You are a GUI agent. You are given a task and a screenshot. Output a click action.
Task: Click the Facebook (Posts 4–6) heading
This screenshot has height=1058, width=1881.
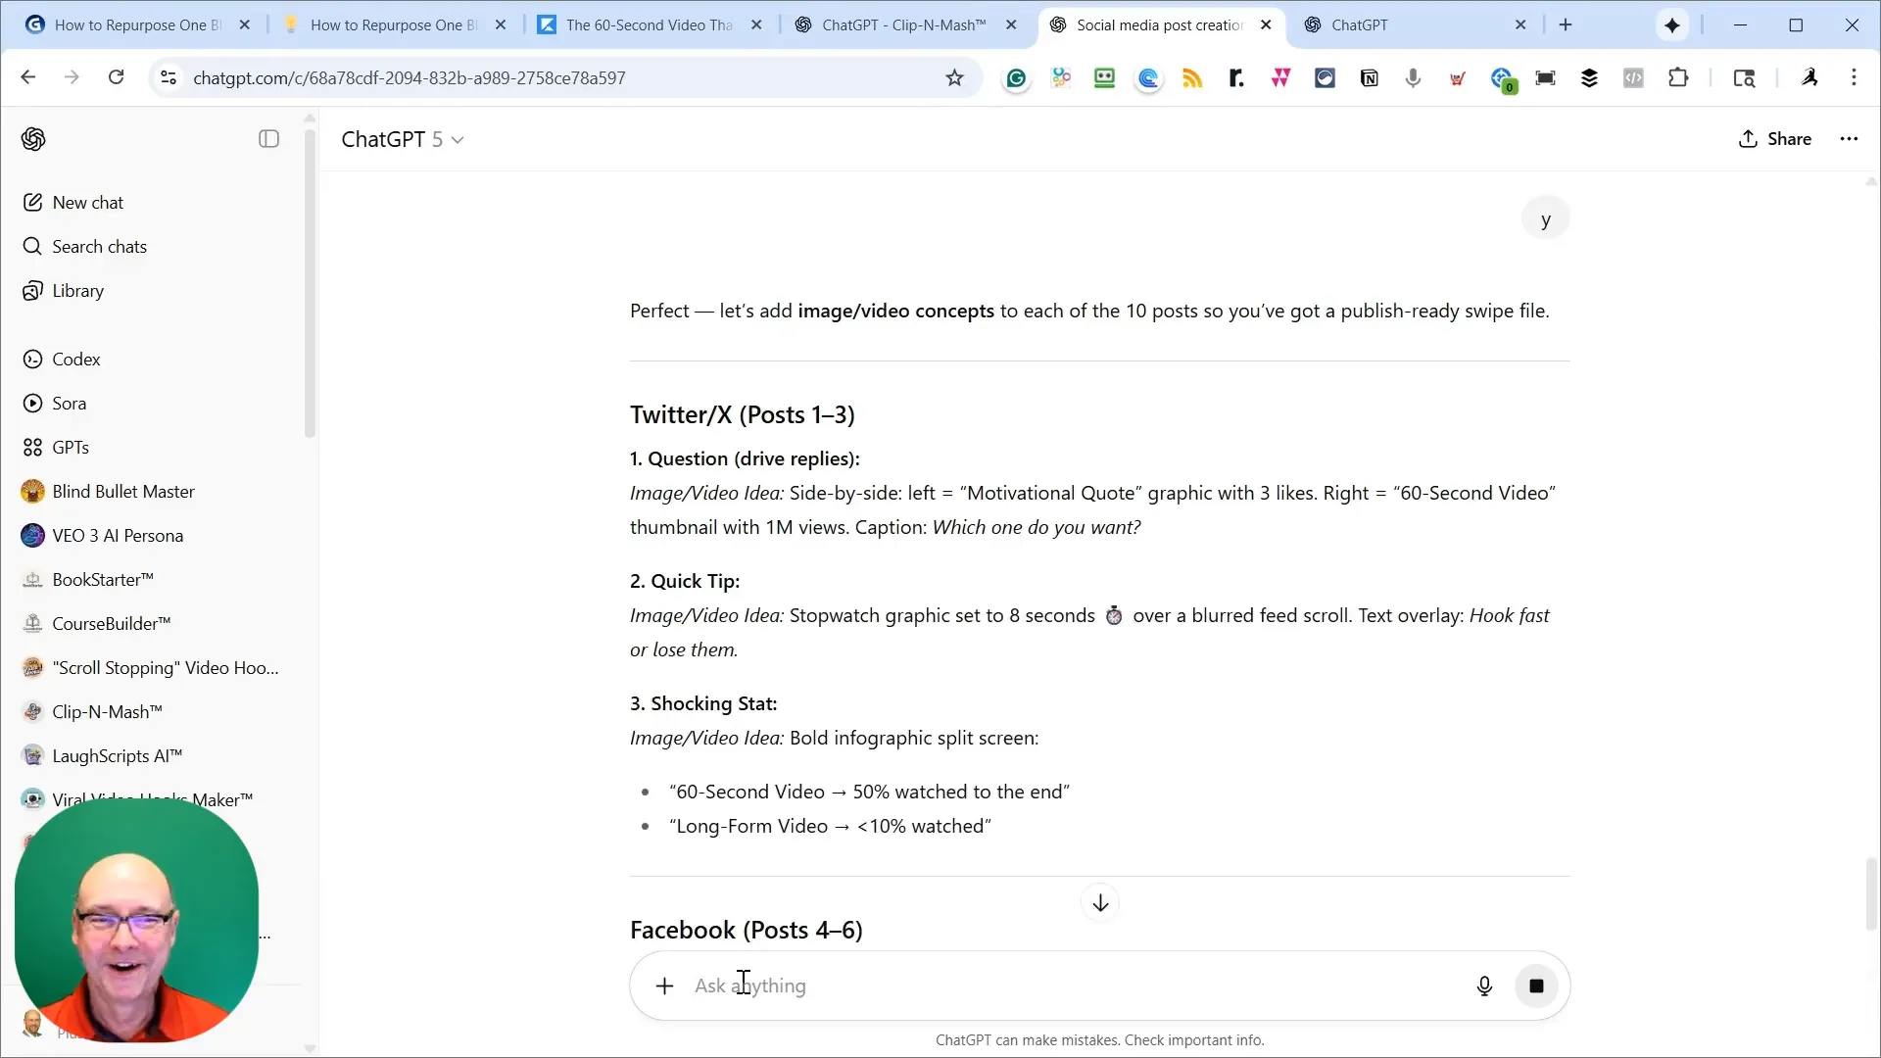coord(746,930)
